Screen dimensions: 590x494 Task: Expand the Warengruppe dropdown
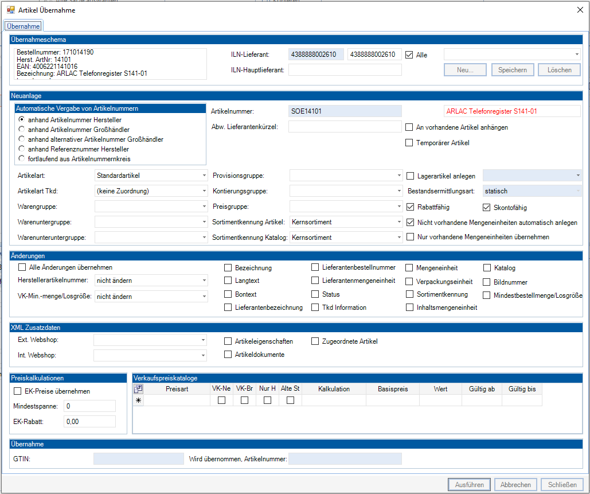coord(151,205)
